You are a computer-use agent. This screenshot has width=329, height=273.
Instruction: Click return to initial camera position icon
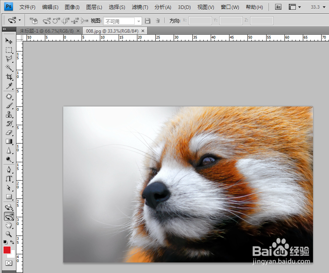click(x=34, y=21)
